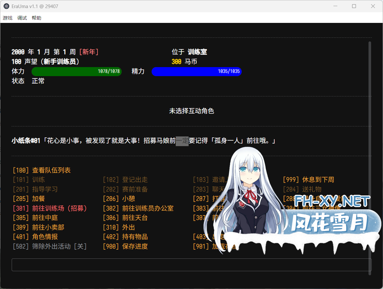This screenshot has height=289, width=383.
Task: Open [401] 角色情报
Action: (x=35, y=237)
